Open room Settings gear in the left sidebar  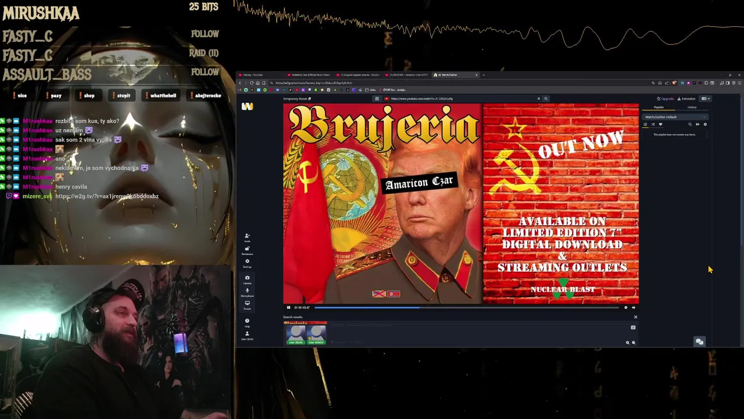247,263
